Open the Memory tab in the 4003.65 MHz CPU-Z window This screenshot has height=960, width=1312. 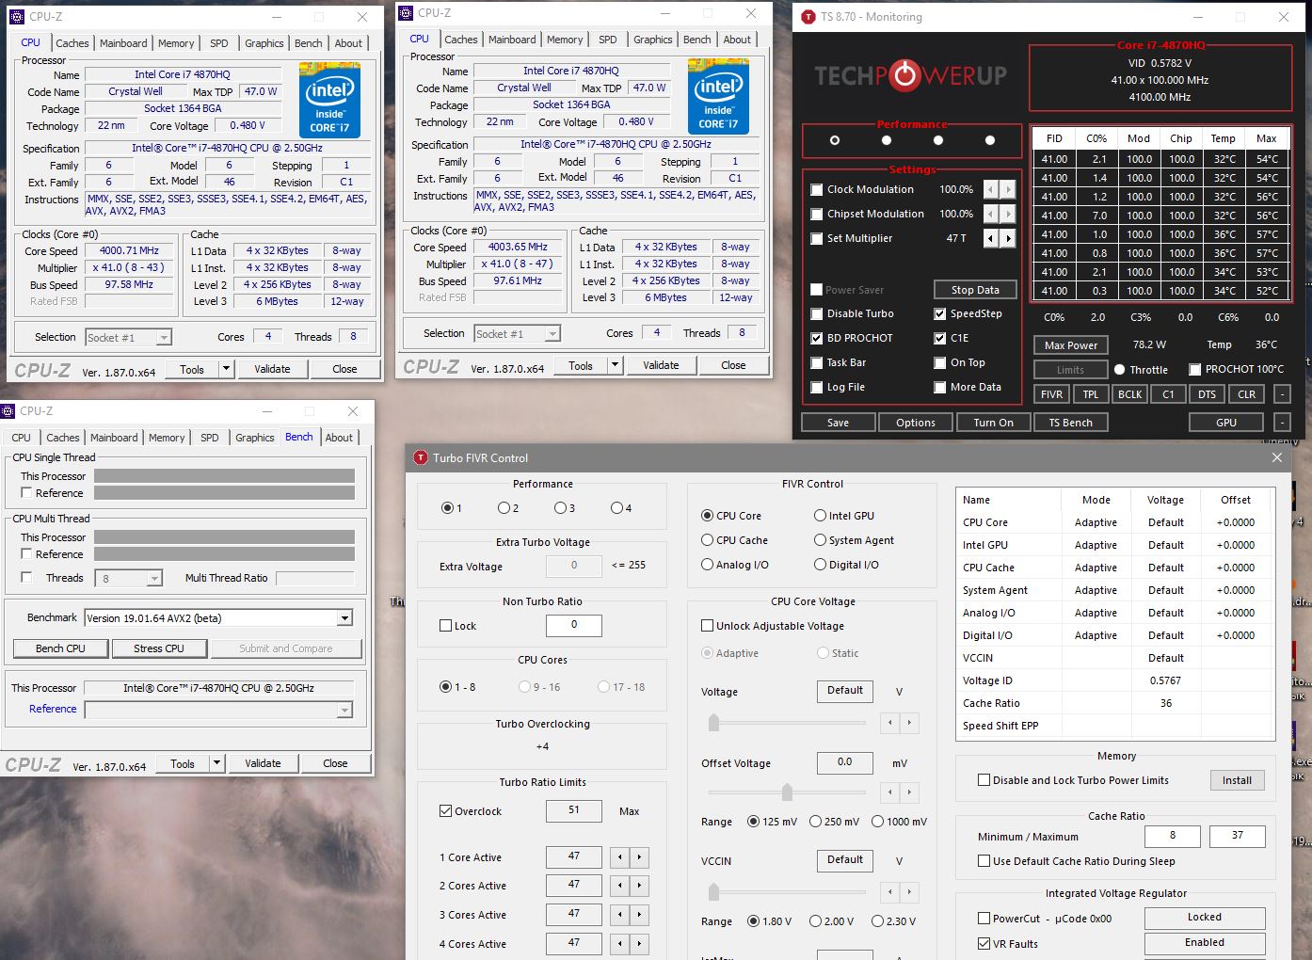pos(565,40)
